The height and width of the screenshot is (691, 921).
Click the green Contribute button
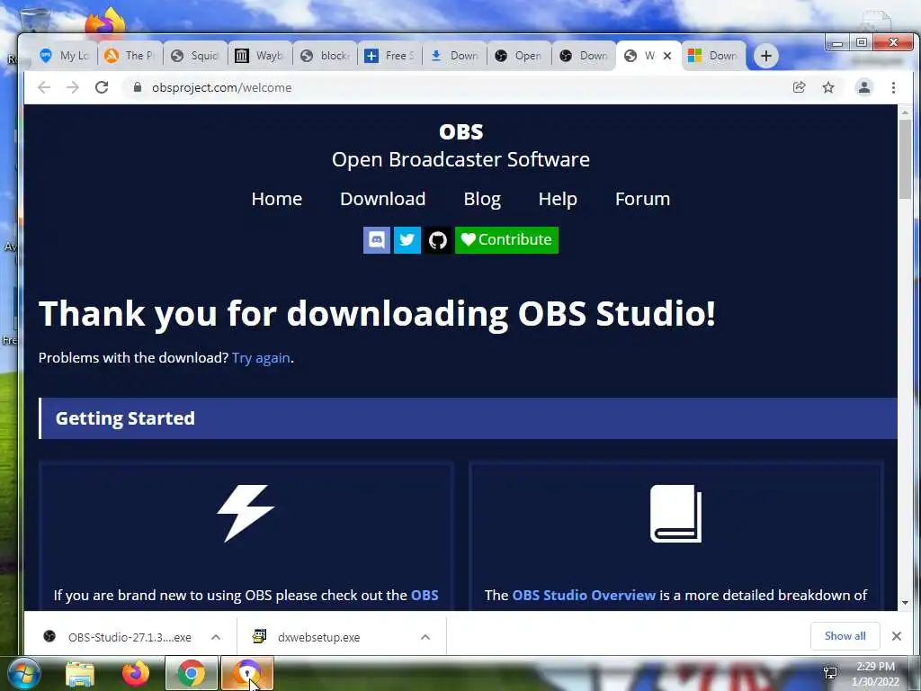coord(506,239)
